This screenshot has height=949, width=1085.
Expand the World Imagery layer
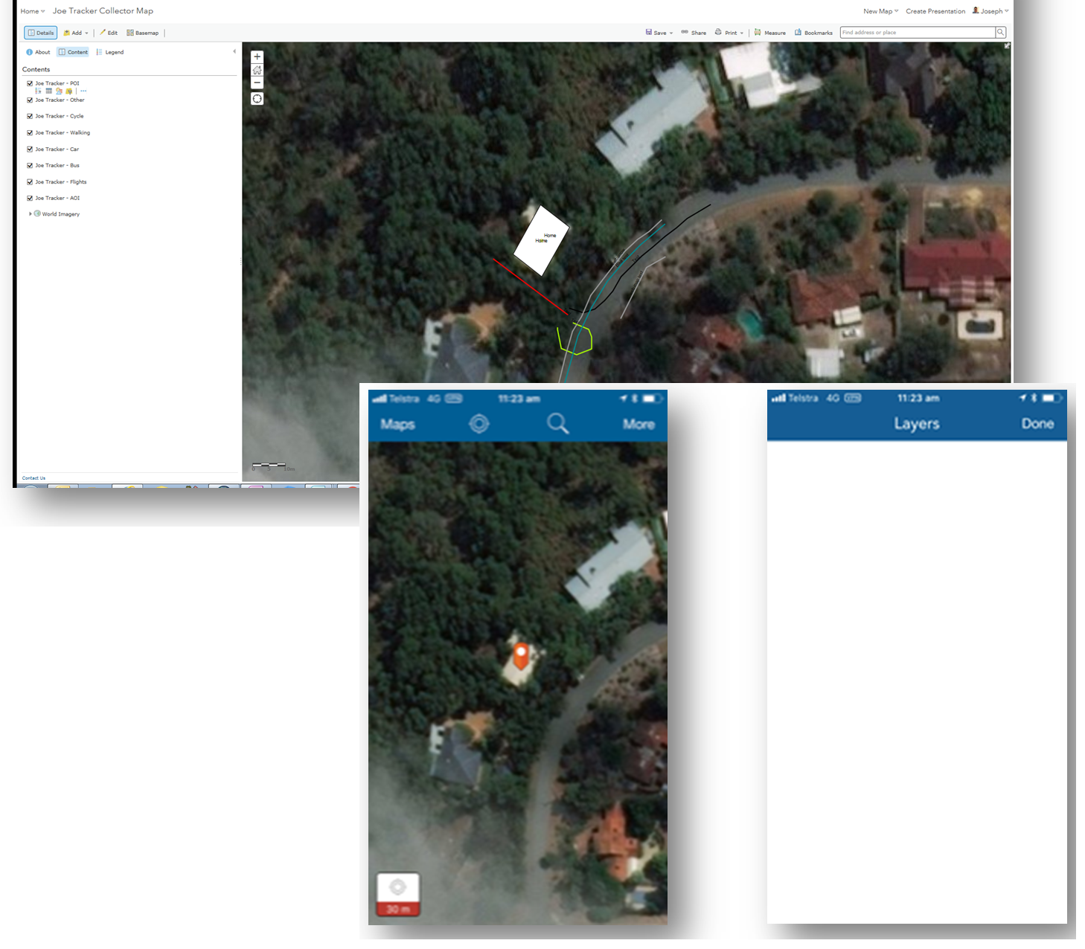tap(30, 213)
